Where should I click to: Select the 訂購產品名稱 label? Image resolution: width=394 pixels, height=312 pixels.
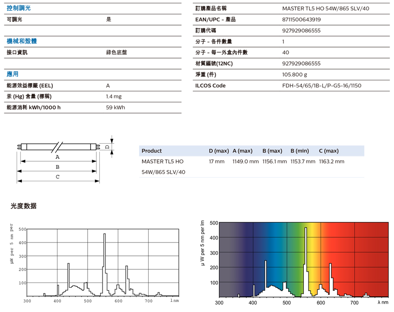coord(211,9)
